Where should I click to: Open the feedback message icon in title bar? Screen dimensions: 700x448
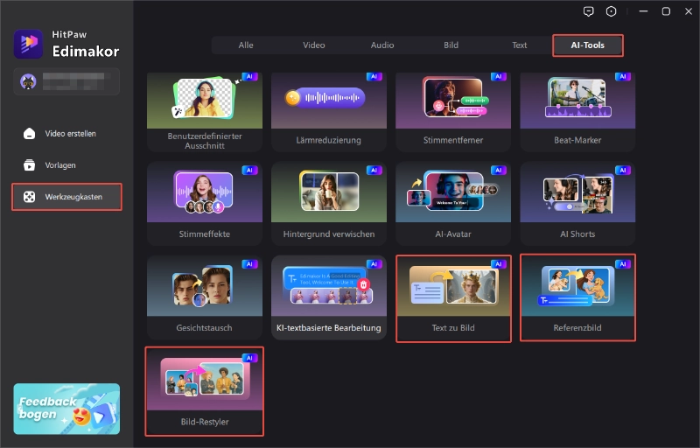588,11
